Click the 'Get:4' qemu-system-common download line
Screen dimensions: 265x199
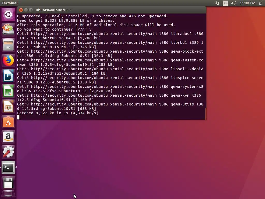(x=110, y=62)
